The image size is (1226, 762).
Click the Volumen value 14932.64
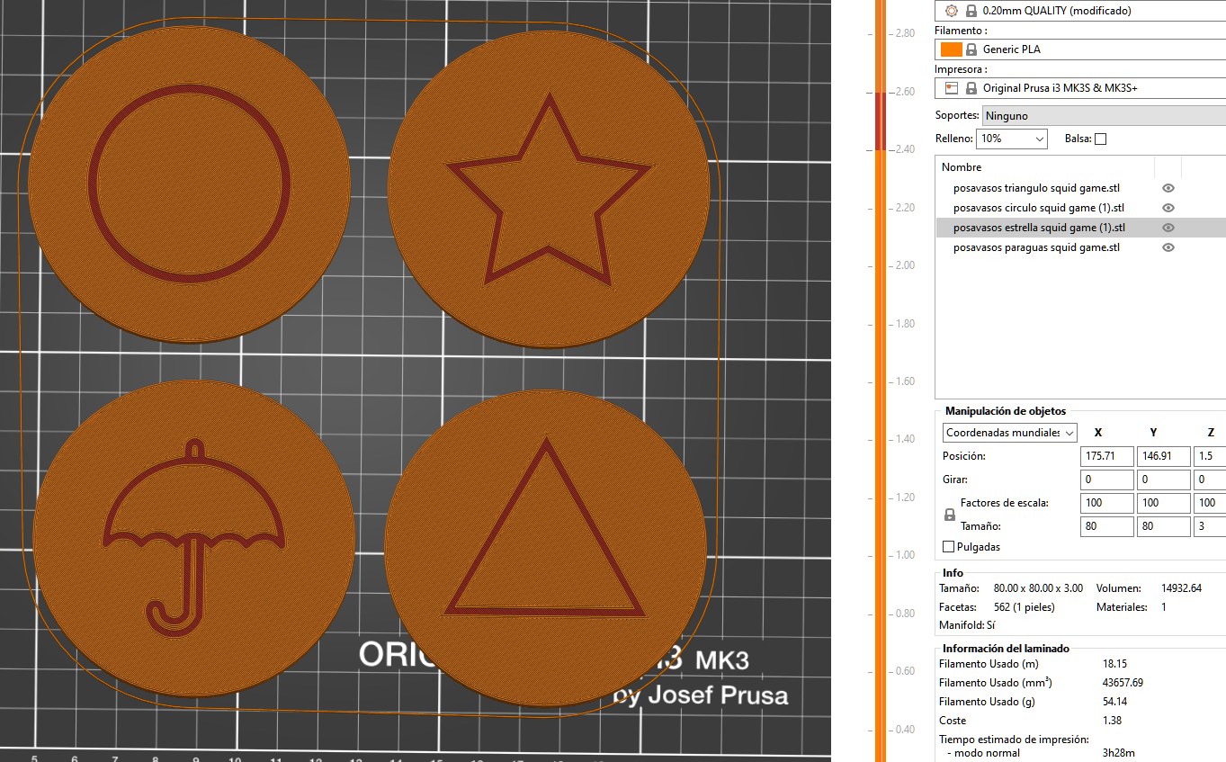pyautogui.click(x=1181, y=588)
